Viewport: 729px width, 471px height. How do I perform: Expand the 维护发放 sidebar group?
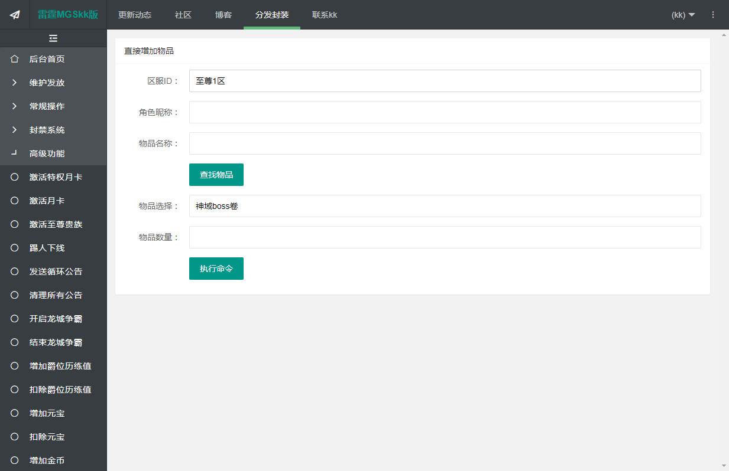(47, 83)
